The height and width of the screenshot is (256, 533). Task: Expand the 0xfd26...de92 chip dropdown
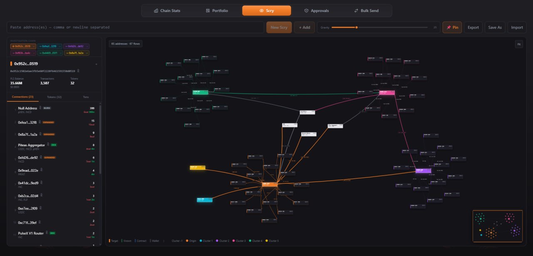(87, 47)
